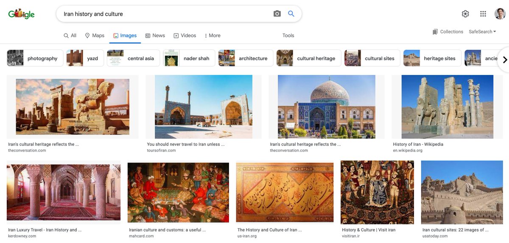This screenshot has height=243, width=509.
Task: Click the blue search magnifier icon
Action: point(291,14)
